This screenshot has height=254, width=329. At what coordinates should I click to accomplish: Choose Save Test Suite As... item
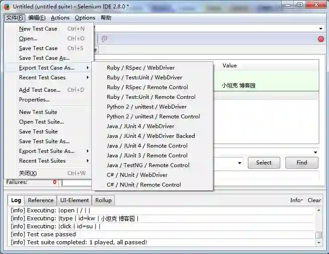click(49, 141)
